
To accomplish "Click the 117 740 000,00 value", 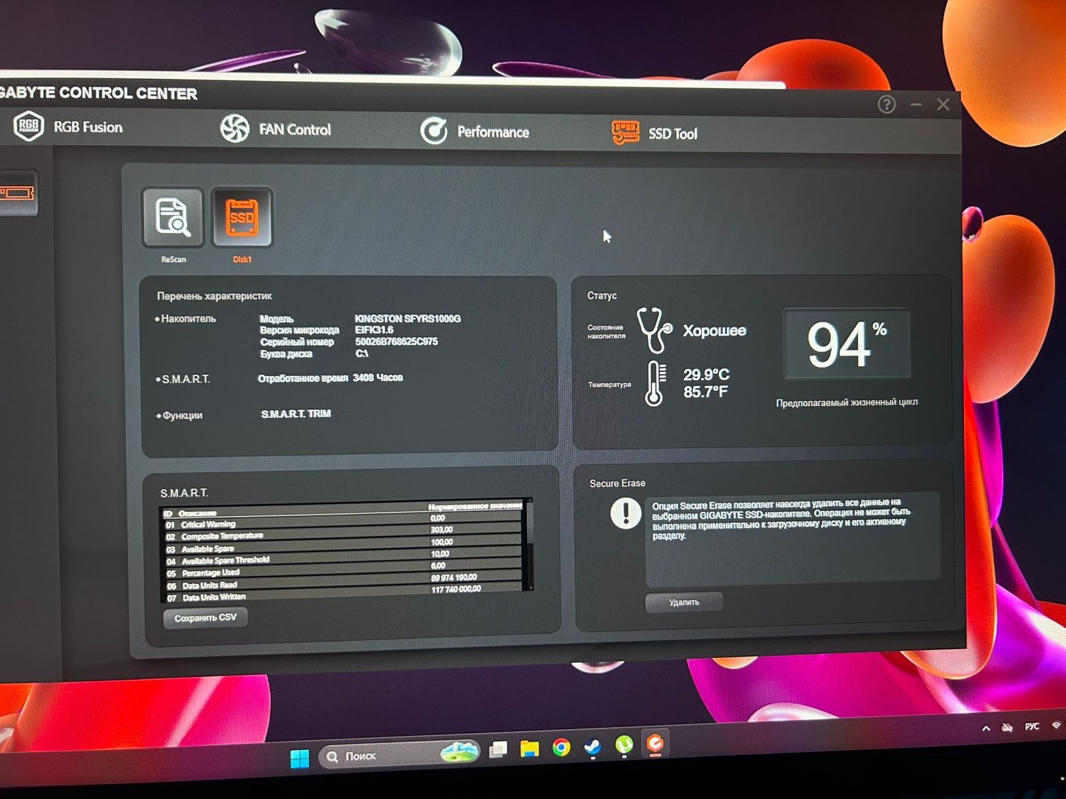I will pyautogui.click(x=456, y=589).
